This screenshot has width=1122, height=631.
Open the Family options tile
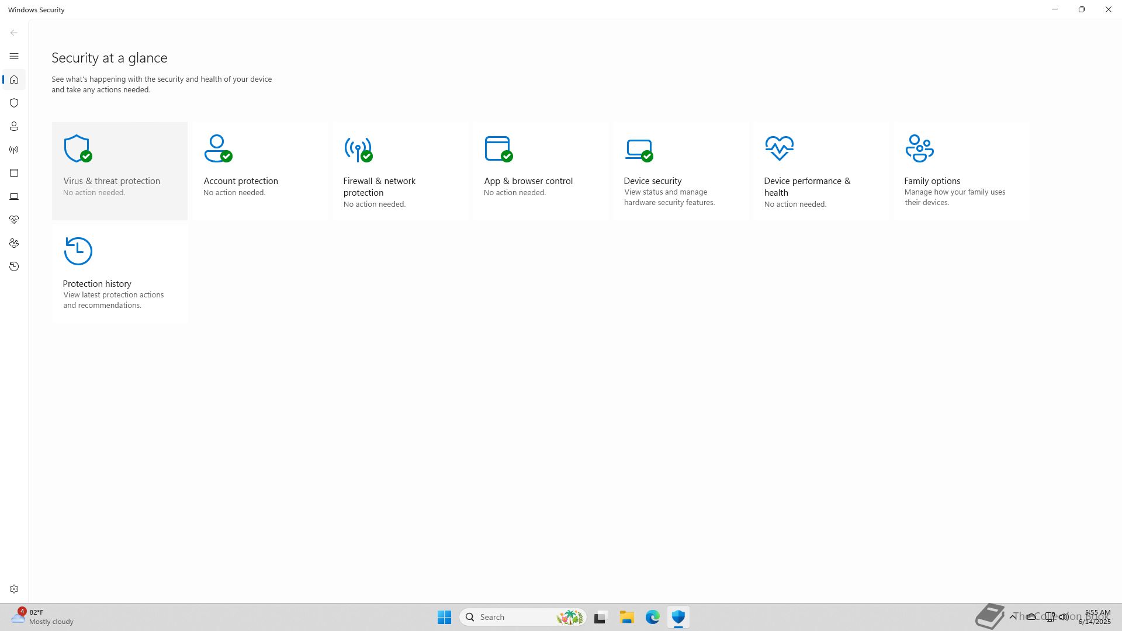[x=961, y=171]
